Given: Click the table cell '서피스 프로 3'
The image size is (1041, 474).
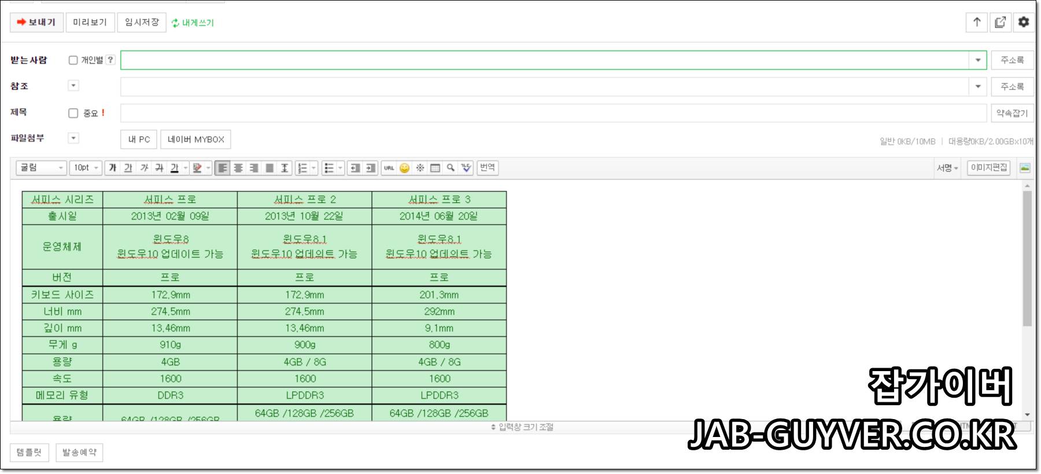Looking at the screenshot, I should (x=440, y=199).
